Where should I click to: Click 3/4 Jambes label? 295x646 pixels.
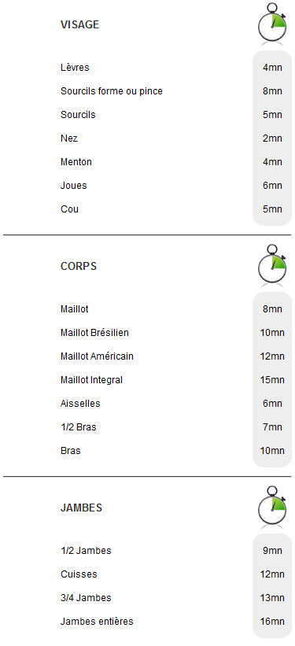pyautogui.click(x=86, y=597)
